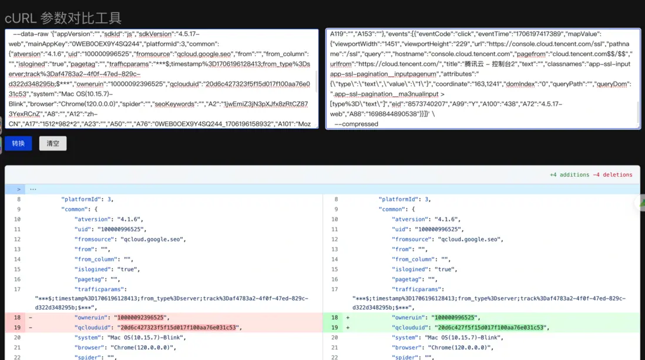
Task: Click the plus marker on right line 18
Action: [348, 318]
